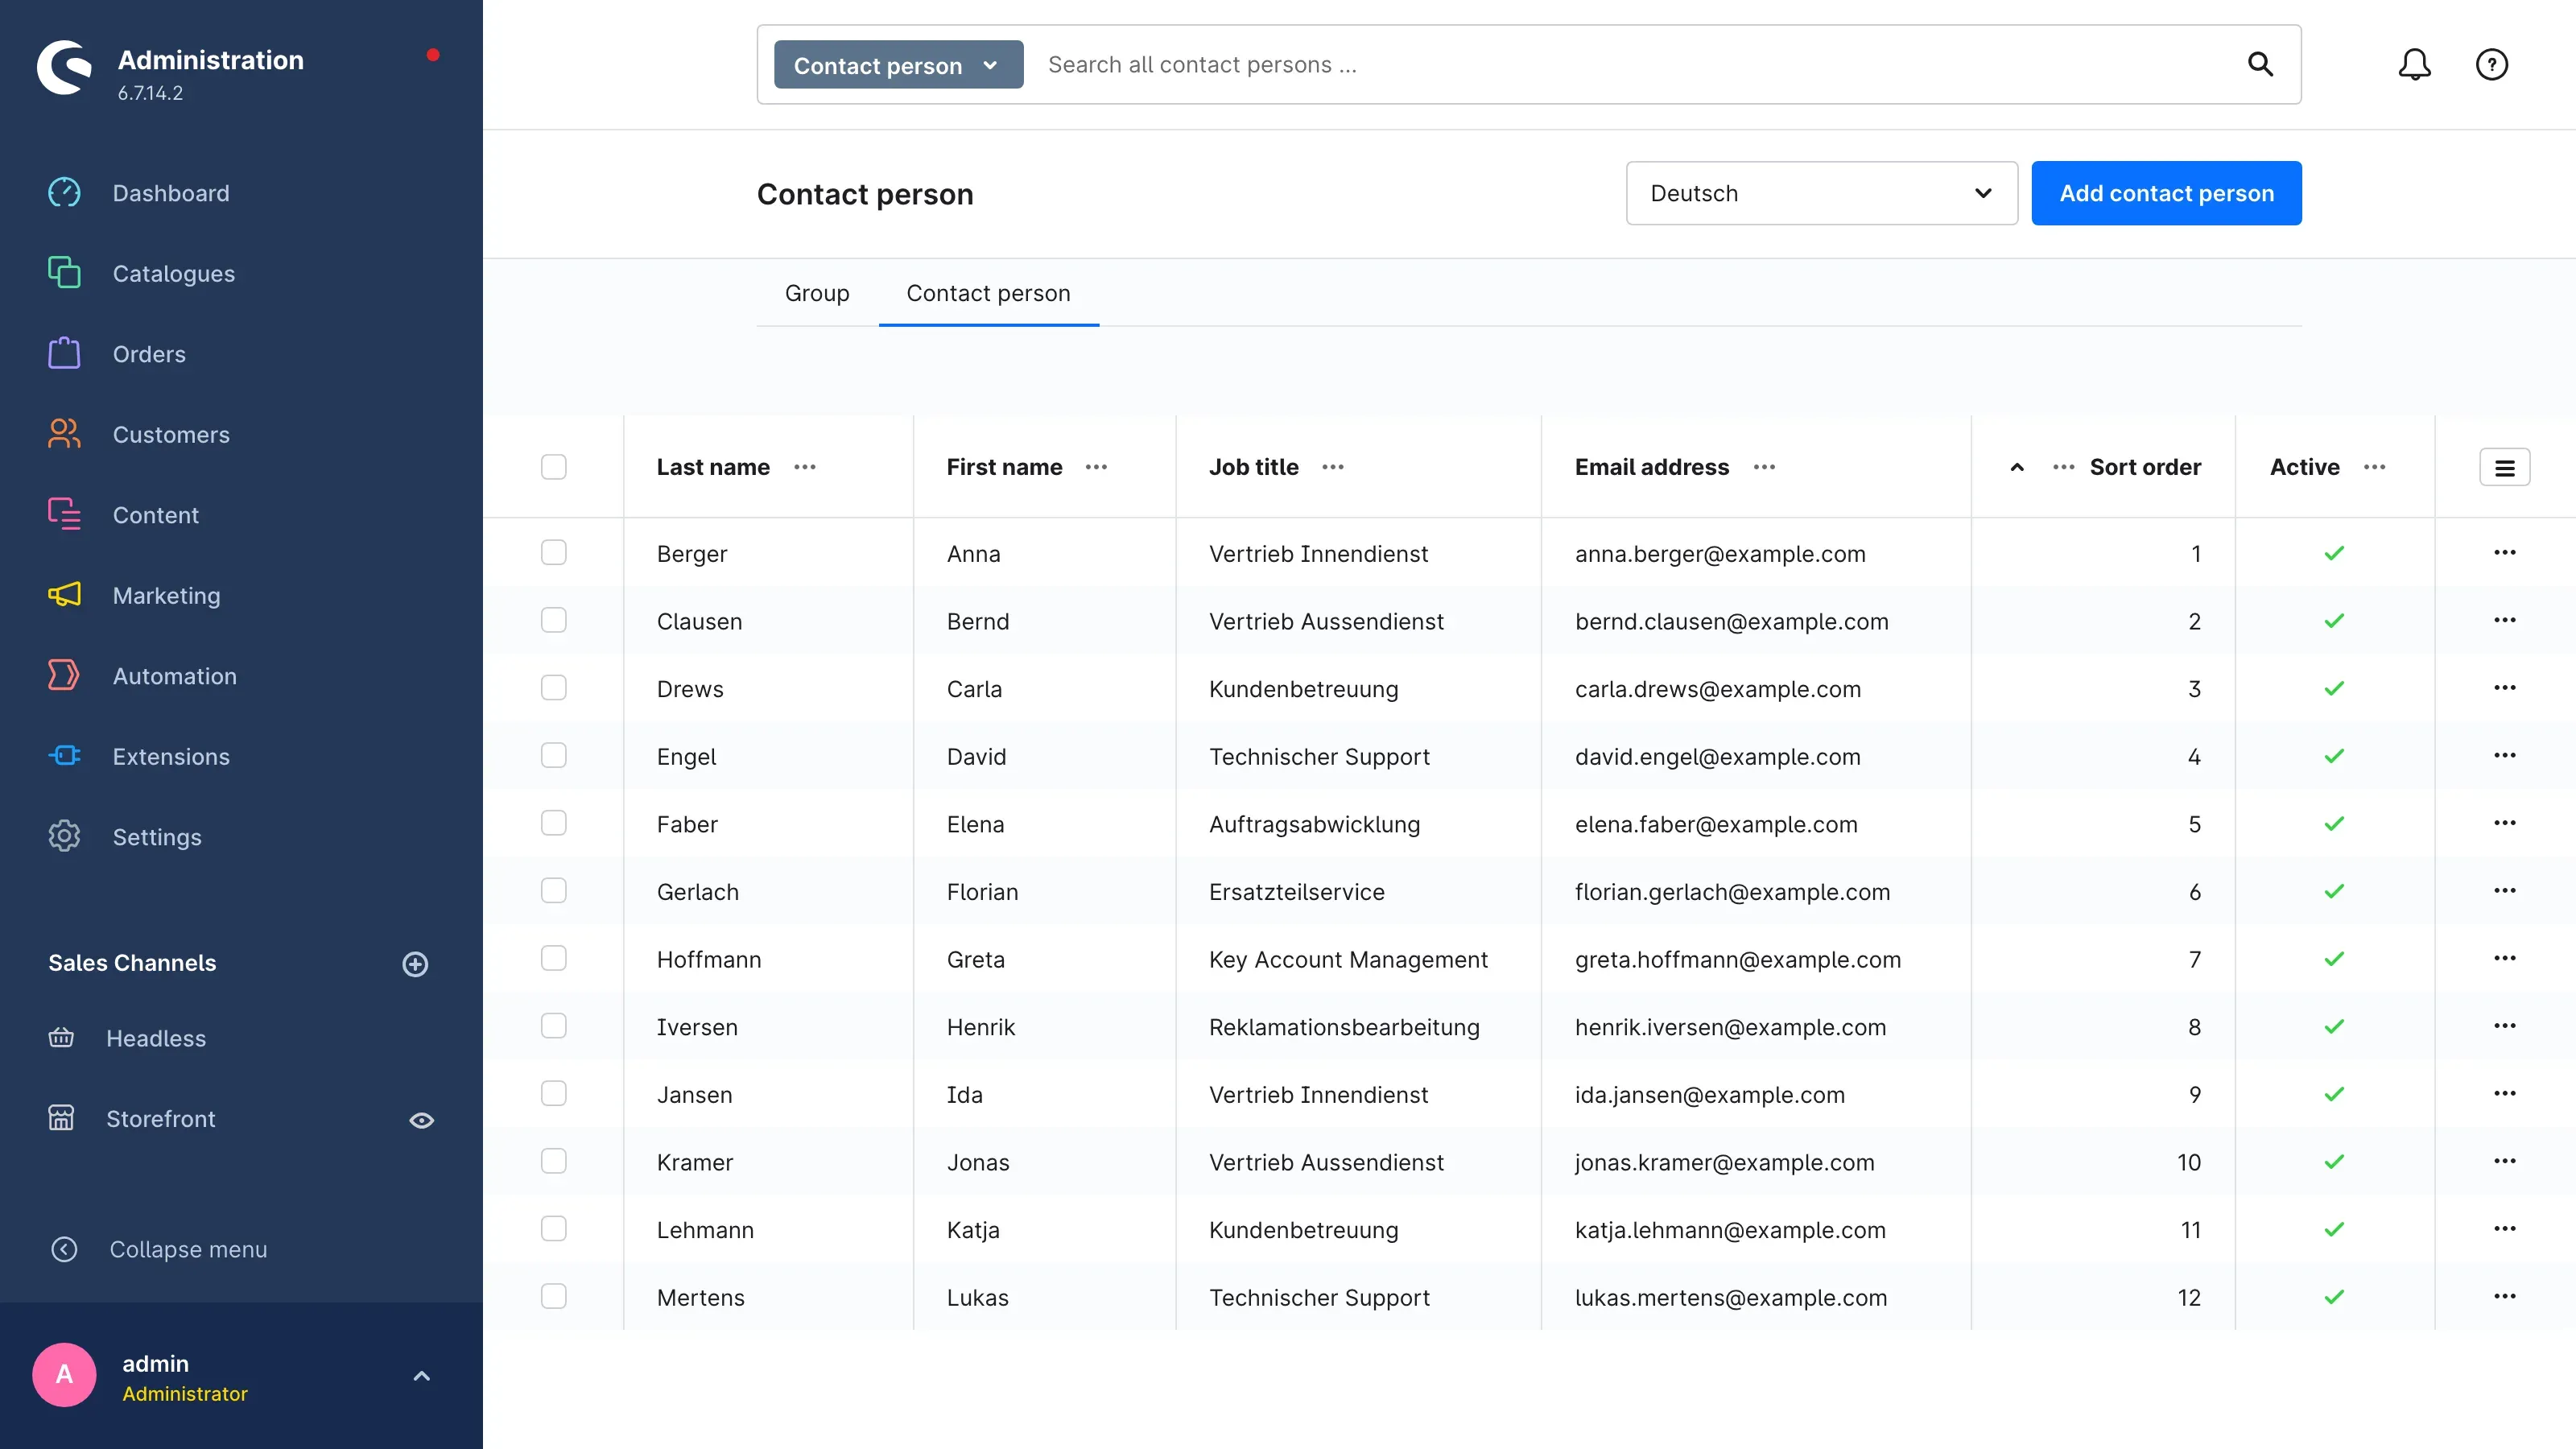The height and width of the screenshot is (1449, 2576).
Task: Open the help question mark icon
Action: [2491, 65]
